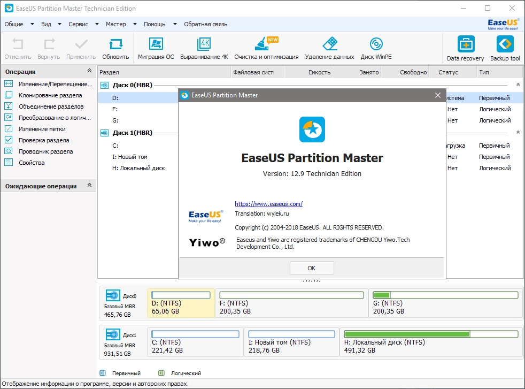Select F: row in partition list
Image resolution: width=525 pixels, height=389 pixels.
tap(138, 109)
